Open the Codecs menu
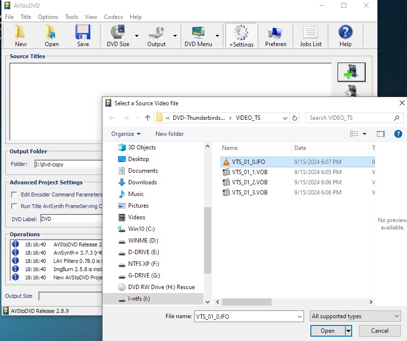This screenshot has width=407, height=341. click(x=113, y=17)
